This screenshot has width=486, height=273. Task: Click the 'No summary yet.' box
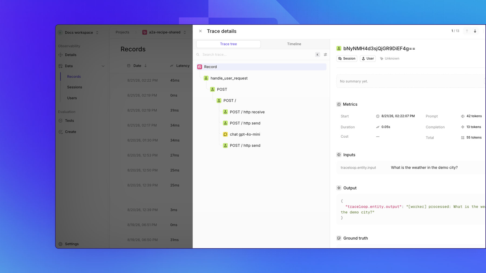click(x=411, y=81)
